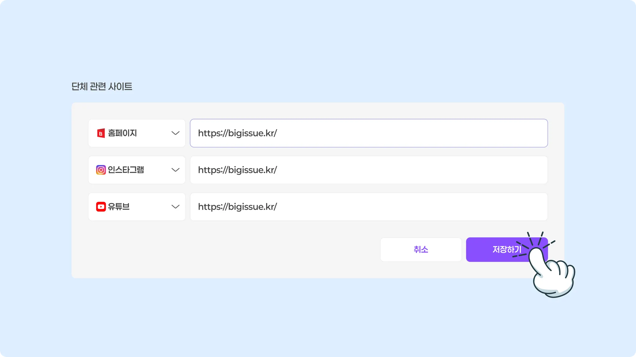Click the 취소 cancel button
Screen dimensions: 636x357
(421, 249)
